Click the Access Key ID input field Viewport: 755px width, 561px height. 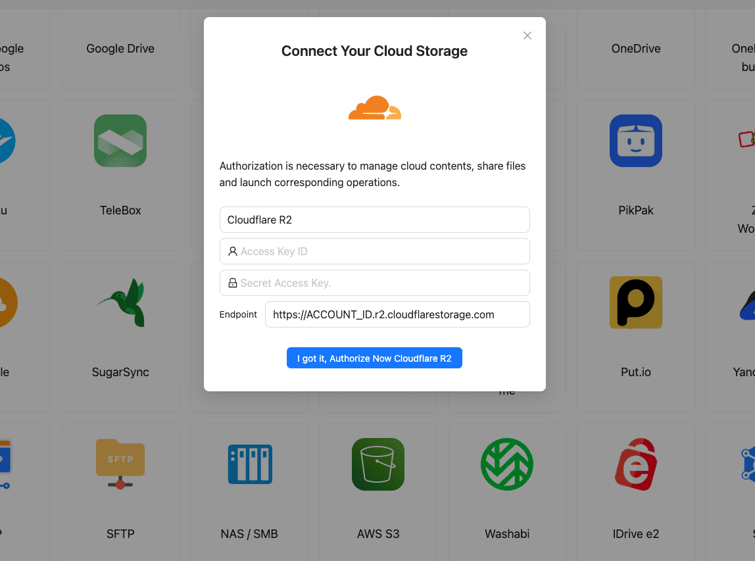click(x=374, y=251)
